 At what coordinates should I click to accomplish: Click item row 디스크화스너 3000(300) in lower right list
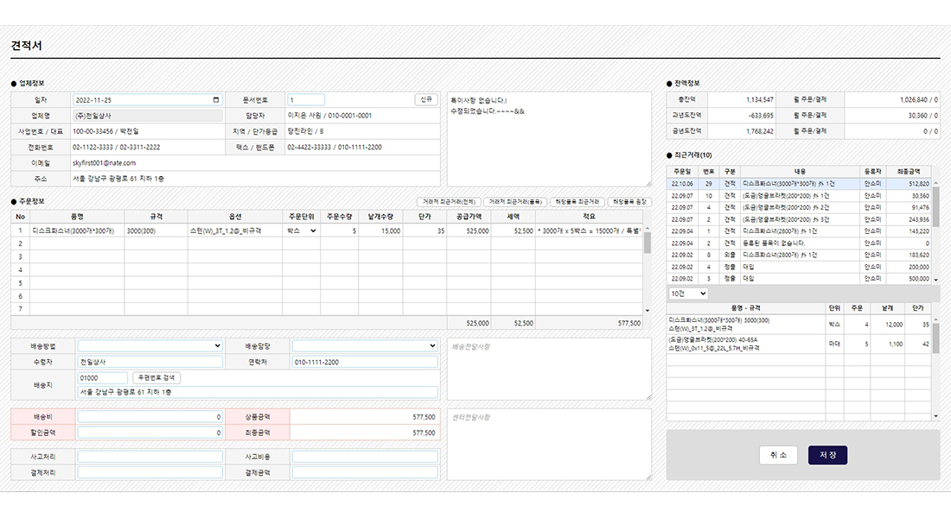pyautogui.click(x=799, y=324)
